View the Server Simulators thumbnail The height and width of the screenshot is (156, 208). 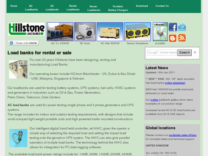point(137,32)
